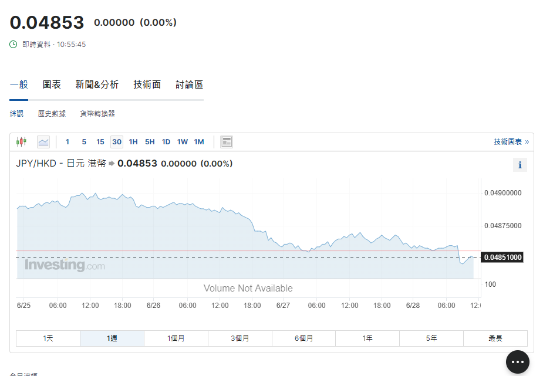Click the 技術圖表 » link
Image resolution: width=543 pixels, height=376 pixels.
(511, 142)
